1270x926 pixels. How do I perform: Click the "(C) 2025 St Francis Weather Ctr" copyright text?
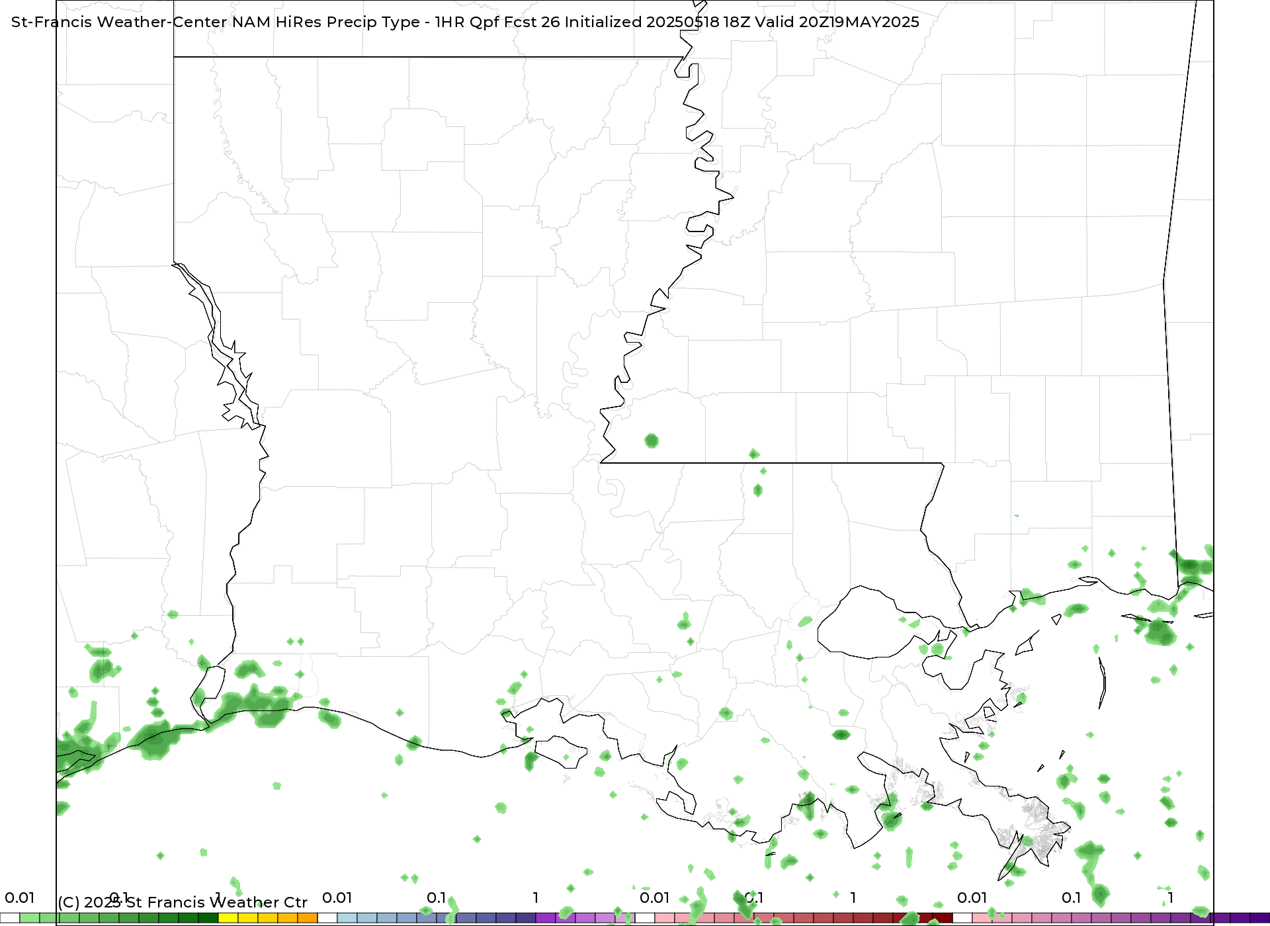click(183, 902)
